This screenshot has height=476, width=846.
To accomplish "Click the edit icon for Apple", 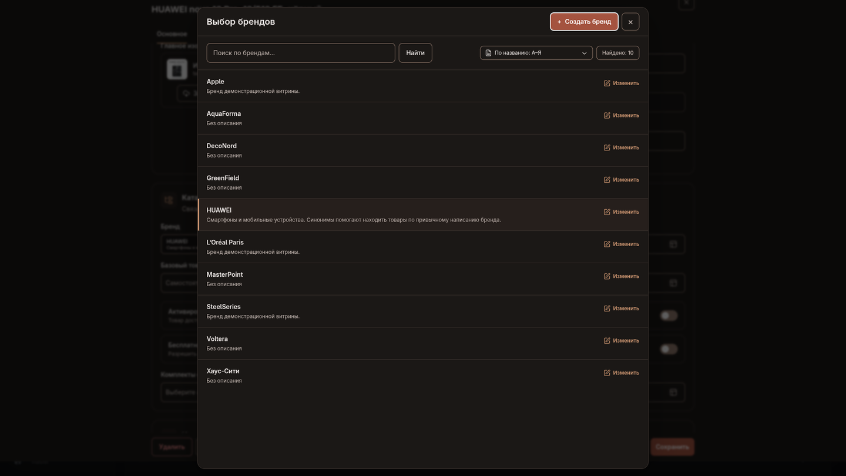I will pos(607,83).
